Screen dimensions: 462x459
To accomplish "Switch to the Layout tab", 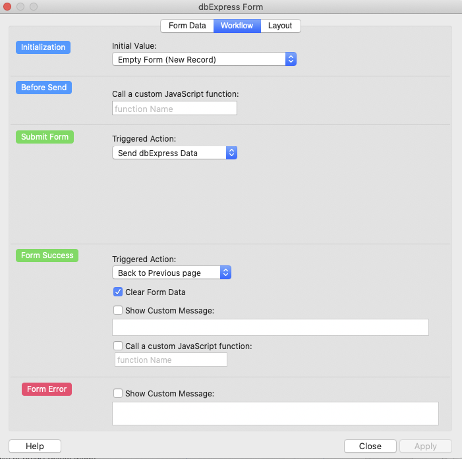I will point(280,26).
